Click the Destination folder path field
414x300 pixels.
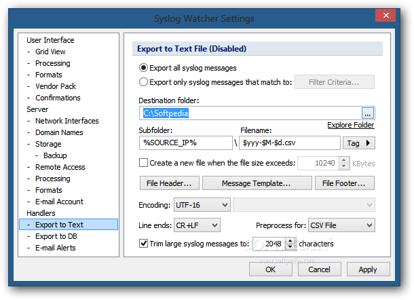point(250,113)
